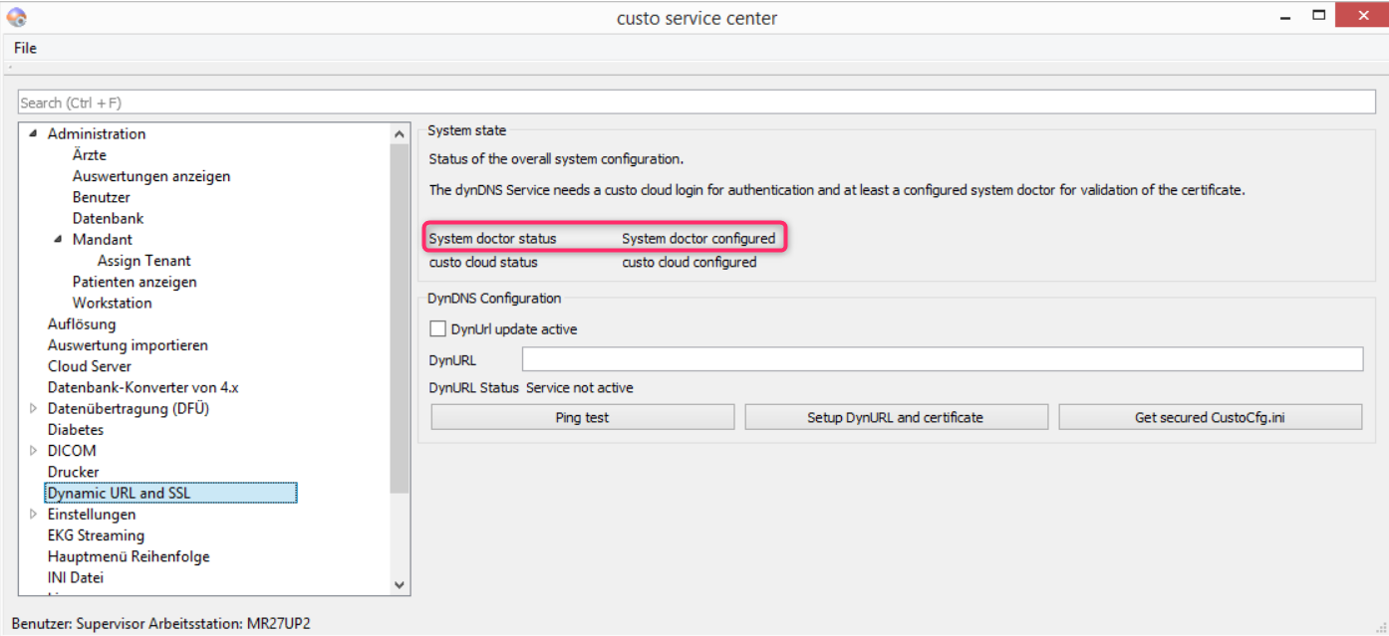Open the Drucker entry
Viewport: 1389px width, 636px height.
74,472
